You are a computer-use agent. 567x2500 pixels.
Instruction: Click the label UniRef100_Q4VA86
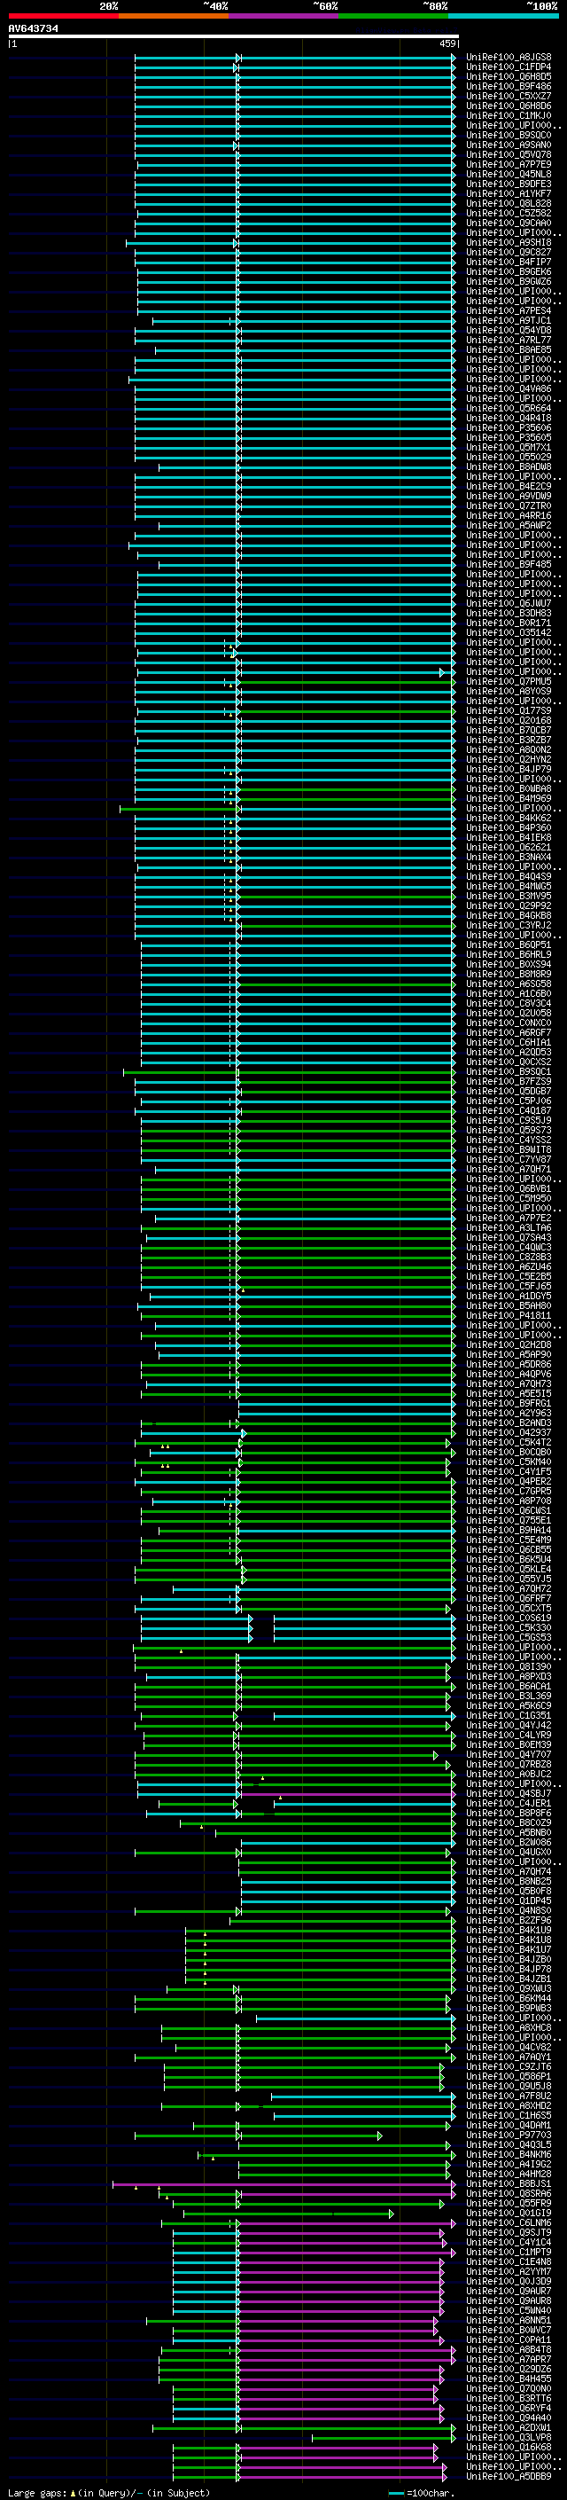pyautogui.click(x=509, y=389)
